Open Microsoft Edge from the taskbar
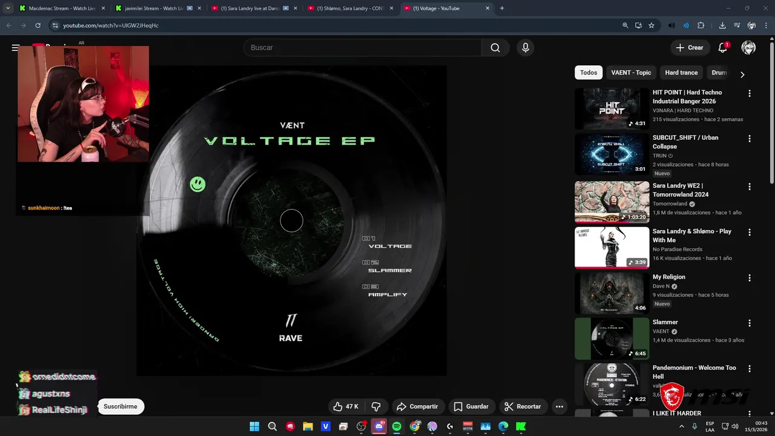 click(x=503, y=426)
